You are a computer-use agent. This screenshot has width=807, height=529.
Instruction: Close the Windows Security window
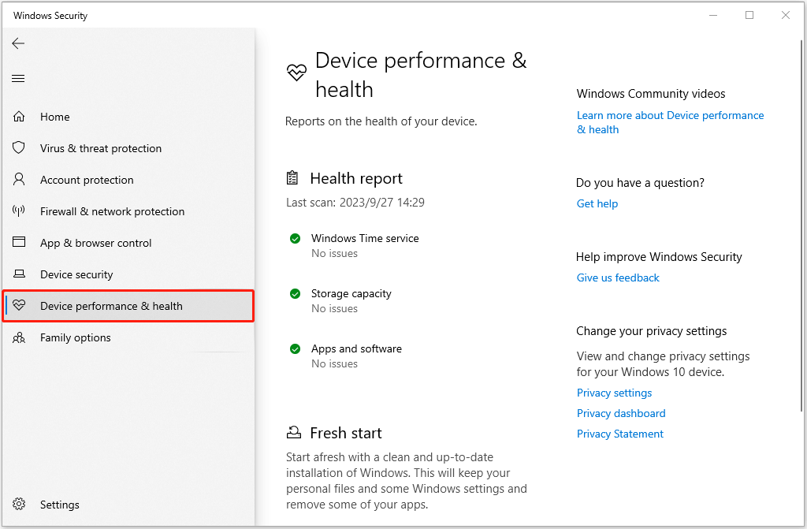coord(786,15)
